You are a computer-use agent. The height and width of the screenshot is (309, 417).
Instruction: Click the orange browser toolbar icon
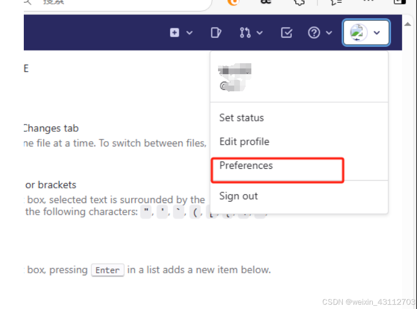tap(234, 2)
